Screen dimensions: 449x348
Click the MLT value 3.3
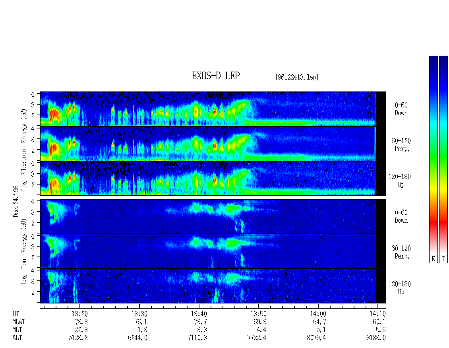pyautogui.click(x=202, y=330)
